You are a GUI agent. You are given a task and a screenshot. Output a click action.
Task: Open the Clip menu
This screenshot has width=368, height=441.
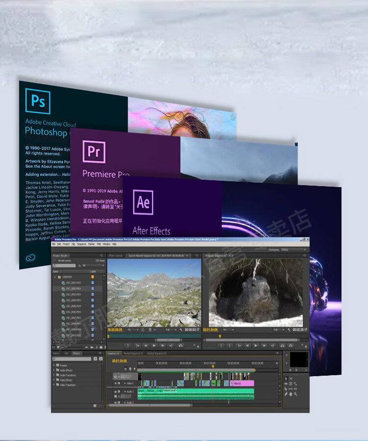73,244
